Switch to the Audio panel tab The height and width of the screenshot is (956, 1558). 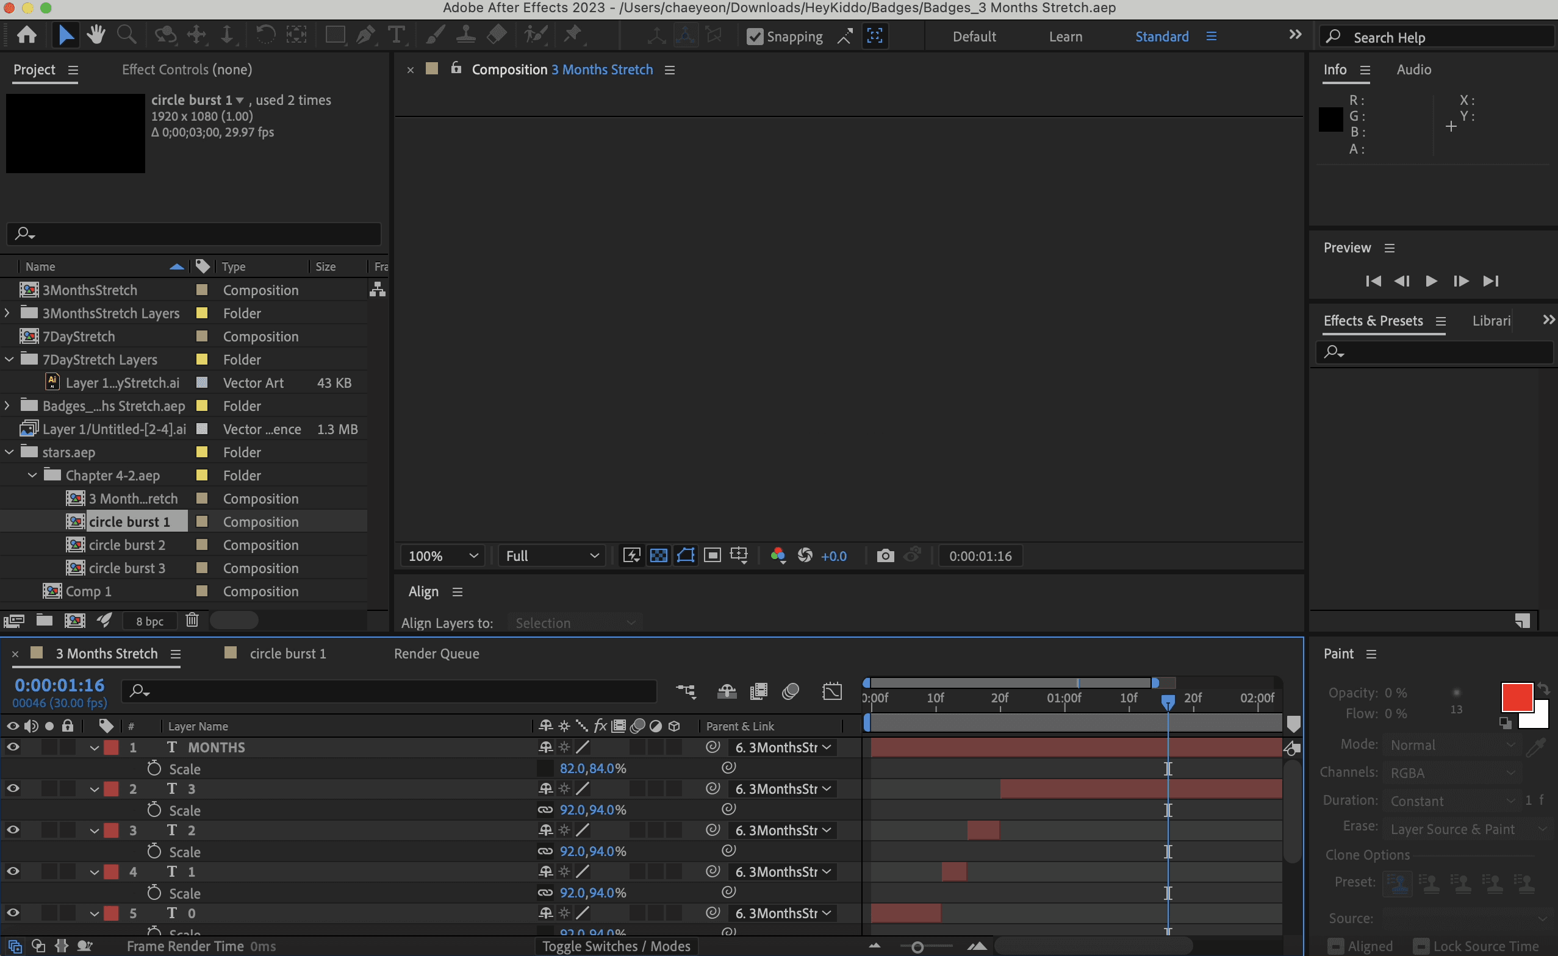pos(1413,70)
